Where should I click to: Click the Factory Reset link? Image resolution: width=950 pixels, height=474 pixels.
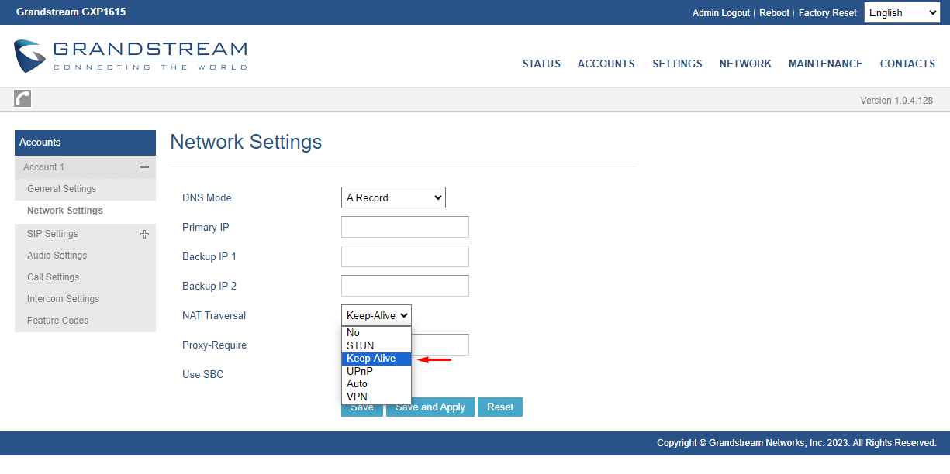click(827, 12)
